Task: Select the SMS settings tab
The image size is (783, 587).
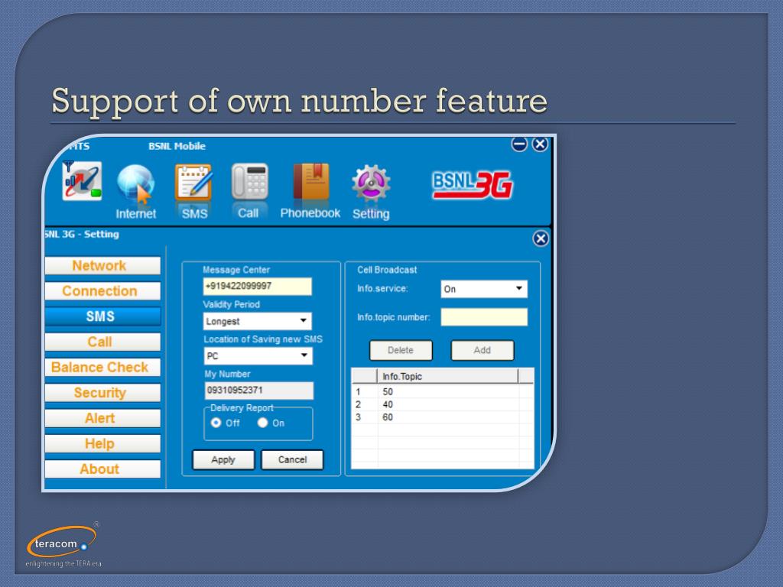Action: tap(102, 316)
